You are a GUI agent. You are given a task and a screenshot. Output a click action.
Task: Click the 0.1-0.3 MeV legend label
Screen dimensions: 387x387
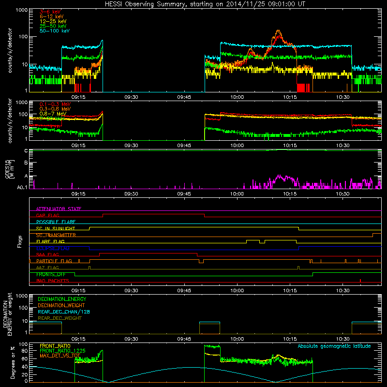55,104
